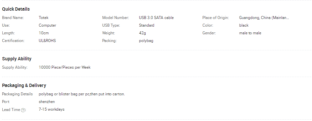Image resolution: width=312 pixels, height=121 pixels.
Task: Click the shenzhen port value
Action: 47,102
